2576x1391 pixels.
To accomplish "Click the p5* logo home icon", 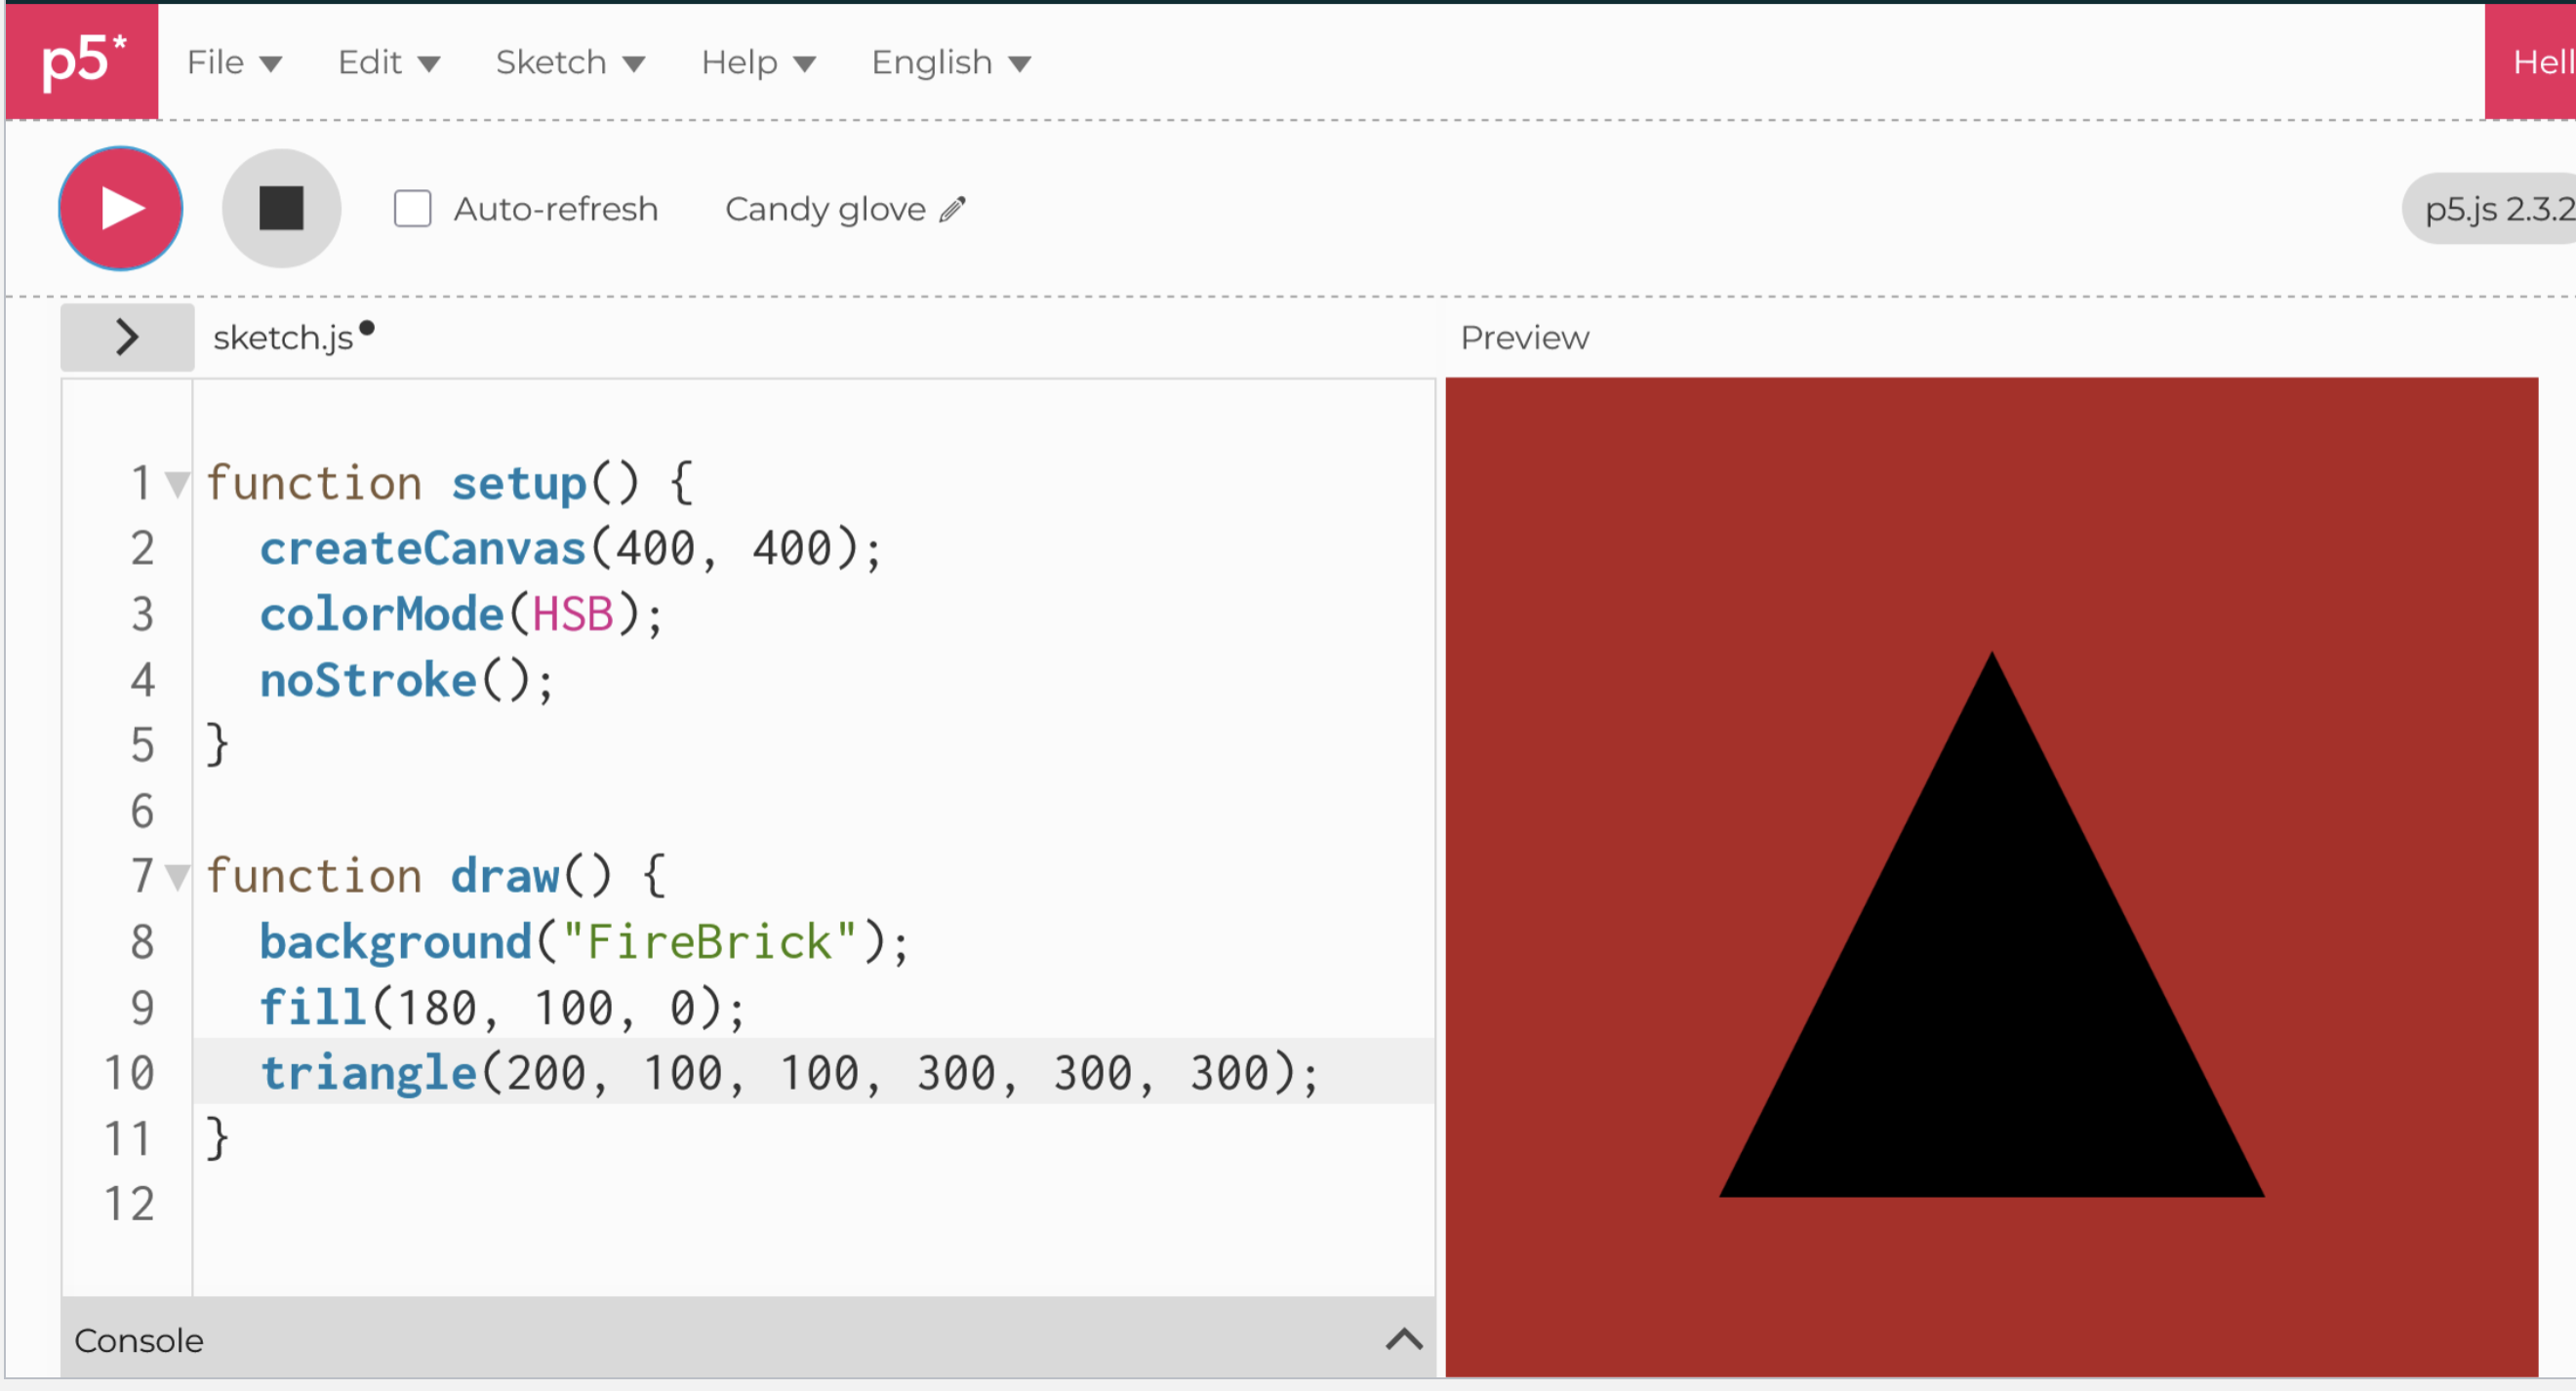I will coord(82,61).
